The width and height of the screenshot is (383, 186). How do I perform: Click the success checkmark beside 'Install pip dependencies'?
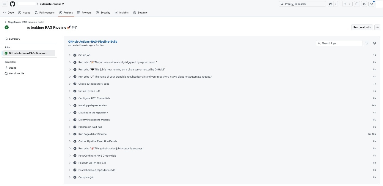tap(75, 105)
